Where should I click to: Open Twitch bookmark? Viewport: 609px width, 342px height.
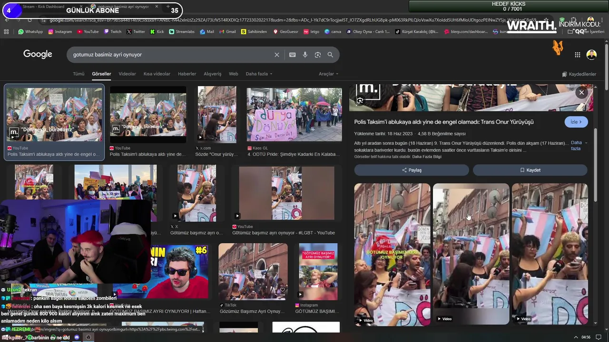pos(112,32)
